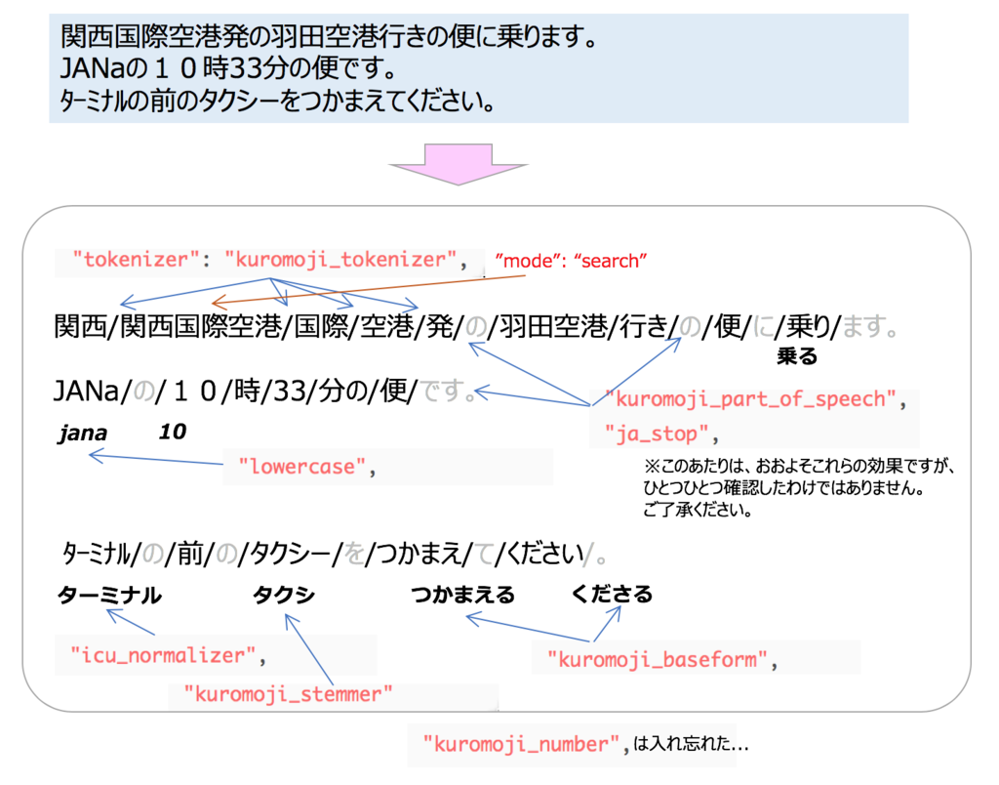Image resolution: width=999 pixels, height=785 pixels.
Task: Click the token 羽田空港 in tokenized line
Action: (553, 326)
